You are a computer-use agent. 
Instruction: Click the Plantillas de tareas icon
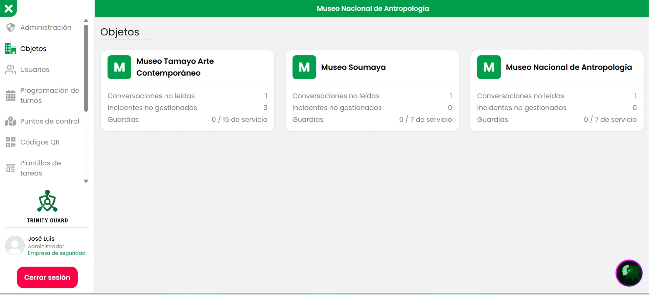10,168
